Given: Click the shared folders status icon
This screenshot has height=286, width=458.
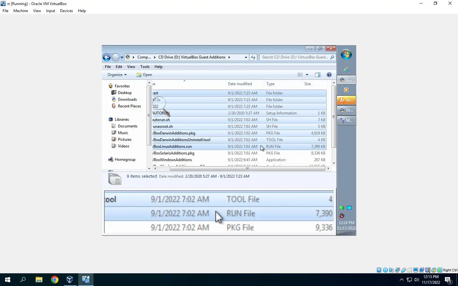Looking at the screenshot, I should 410,270.
